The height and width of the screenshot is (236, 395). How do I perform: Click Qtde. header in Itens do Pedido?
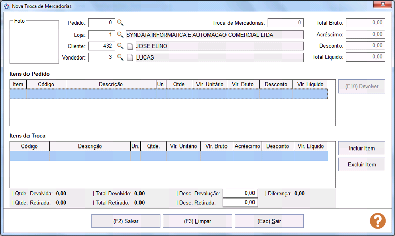tap(180, 84)
